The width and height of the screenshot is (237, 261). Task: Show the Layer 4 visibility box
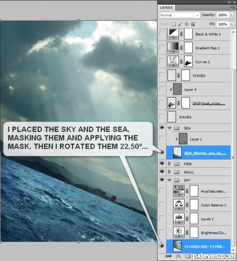pos(162,89)
